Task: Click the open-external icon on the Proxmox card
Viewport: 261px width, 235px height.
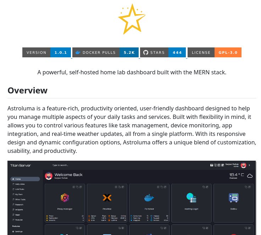Action: point(123,187)
